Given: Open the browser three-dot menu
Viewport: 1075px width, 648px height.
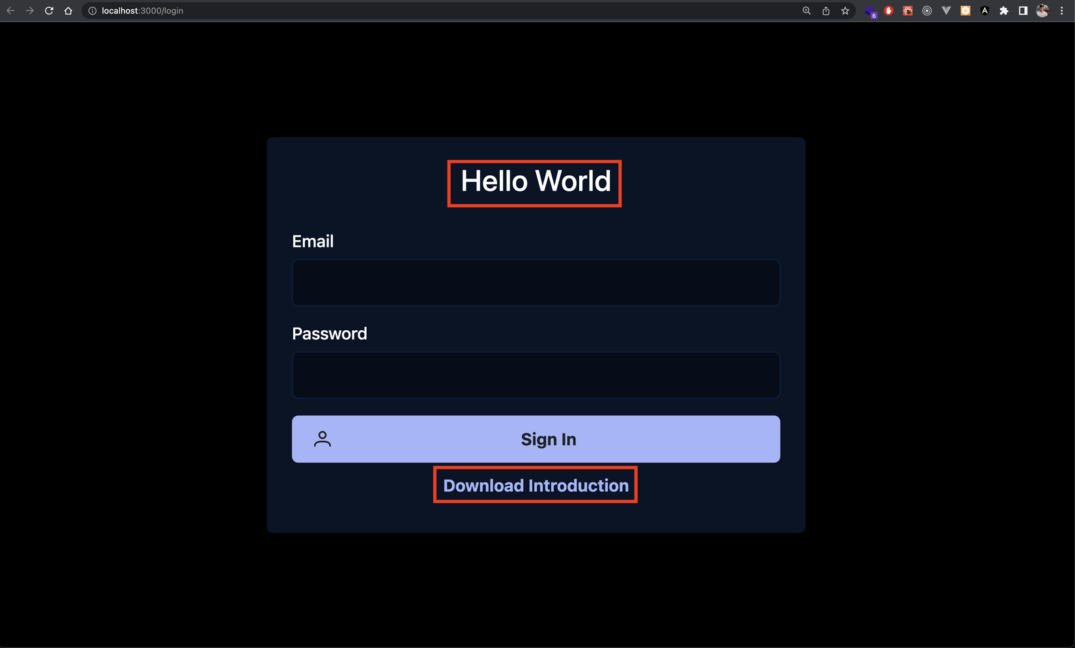Looking at the screenshot, I should [x=1062, y=10].
